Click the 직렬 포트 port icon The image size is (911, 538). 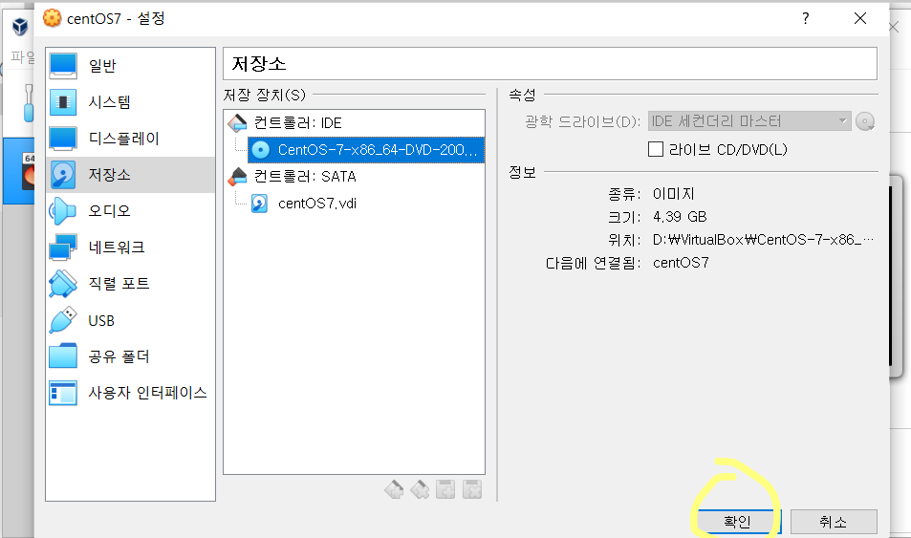[x=63, y=284]
